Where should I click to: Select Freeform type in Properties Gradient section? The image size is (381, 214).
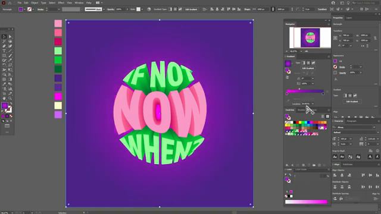click(x=355, y=96)
